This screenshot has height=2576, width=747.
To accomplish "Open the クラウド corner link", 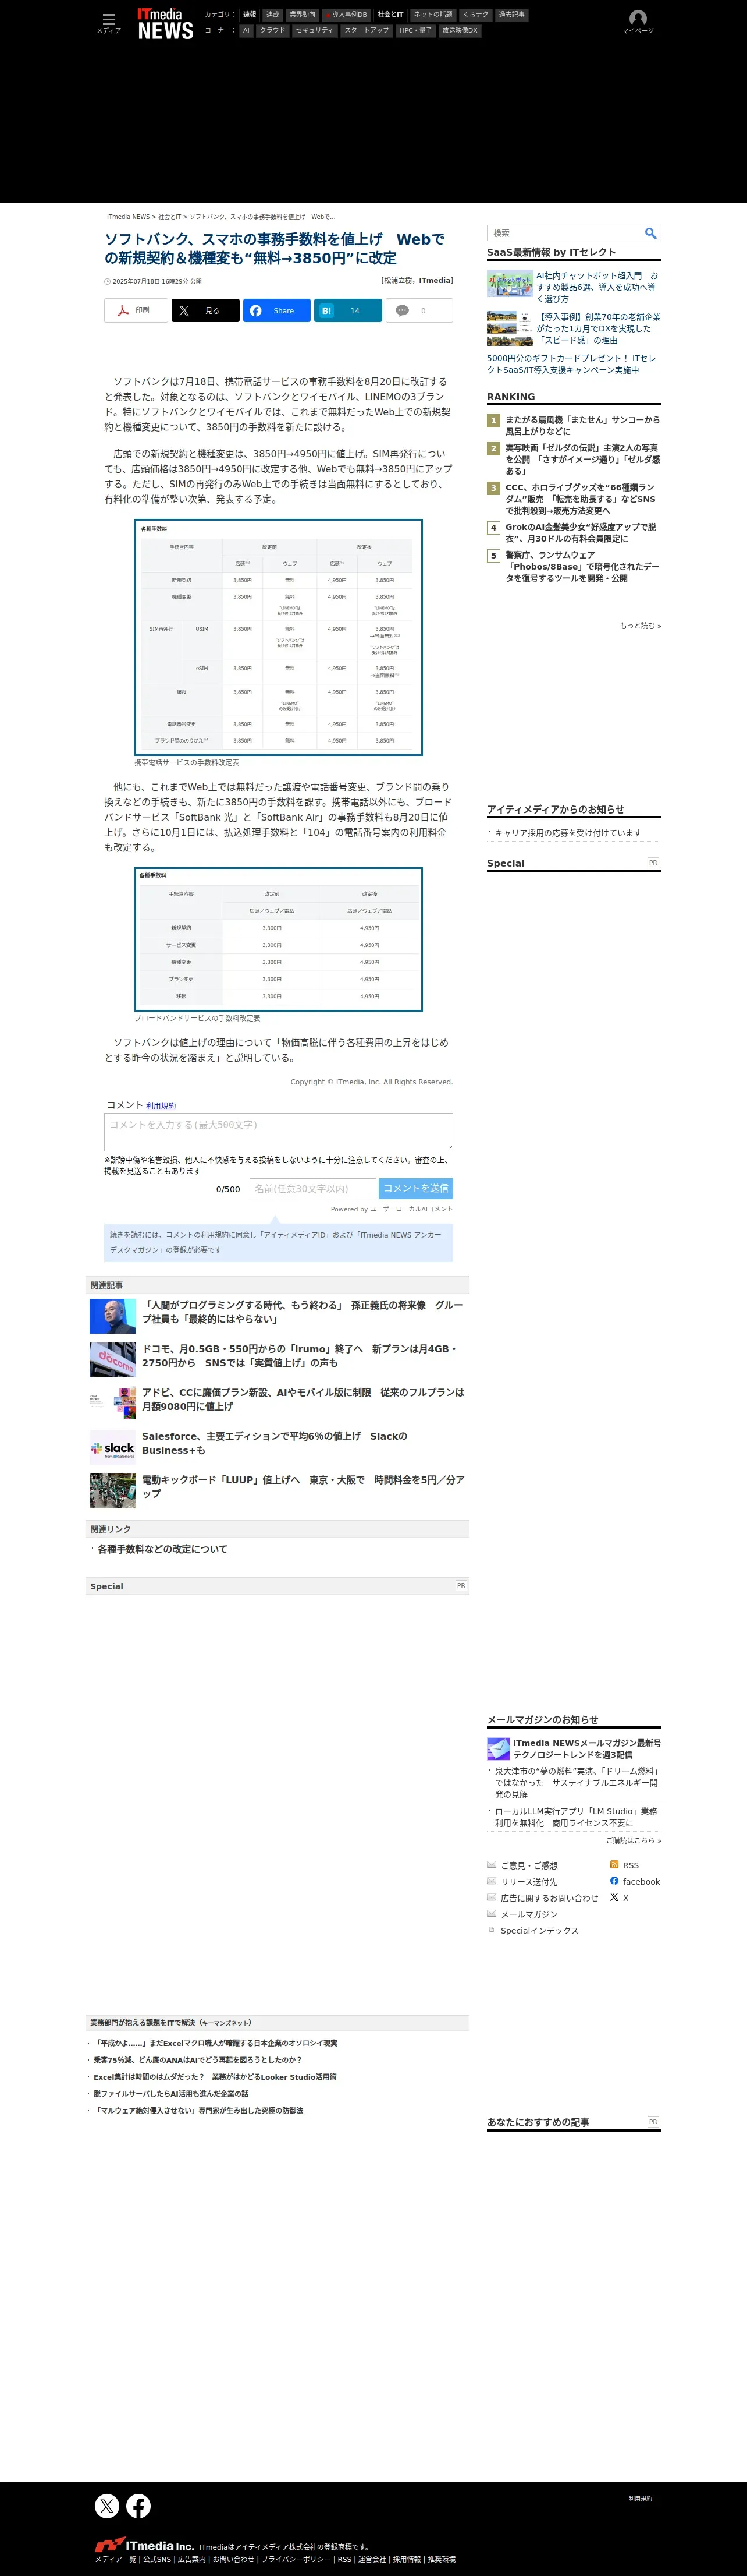I will 272,30.
